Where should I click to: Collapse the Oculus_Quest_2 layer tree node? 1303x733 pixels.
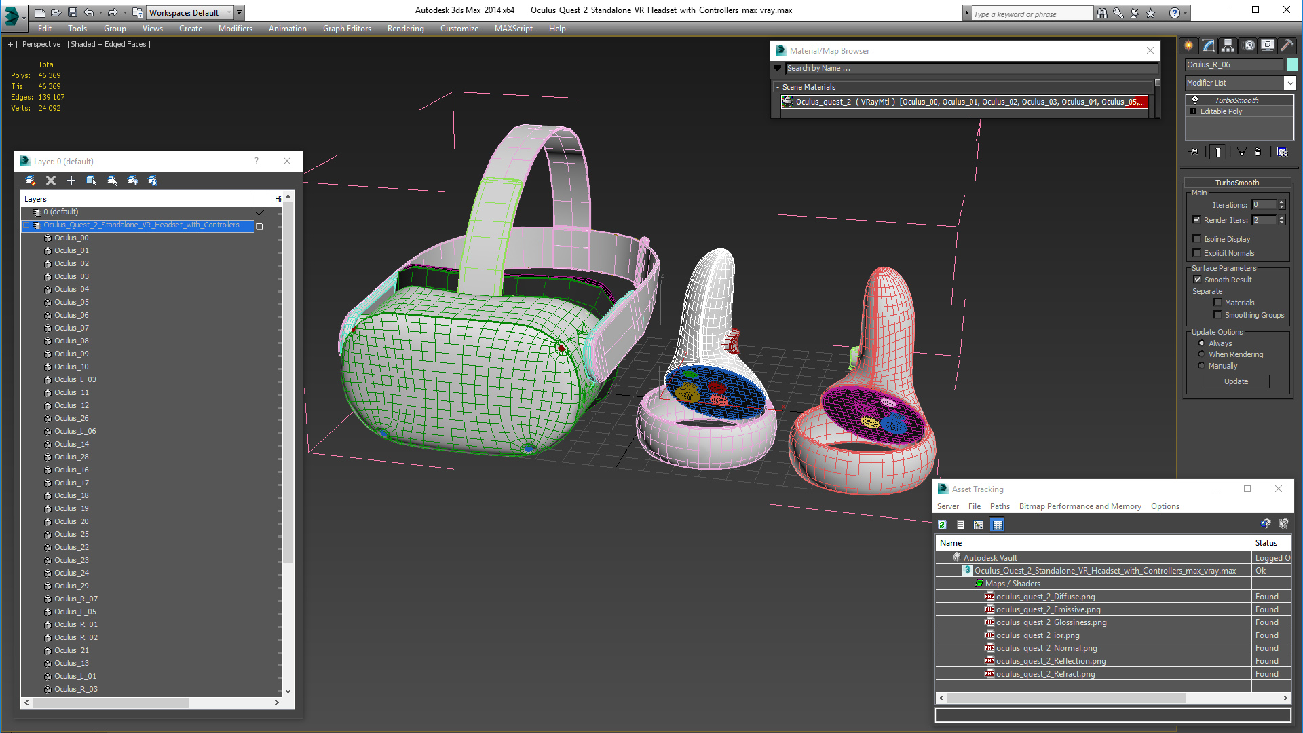pos(27,225)
